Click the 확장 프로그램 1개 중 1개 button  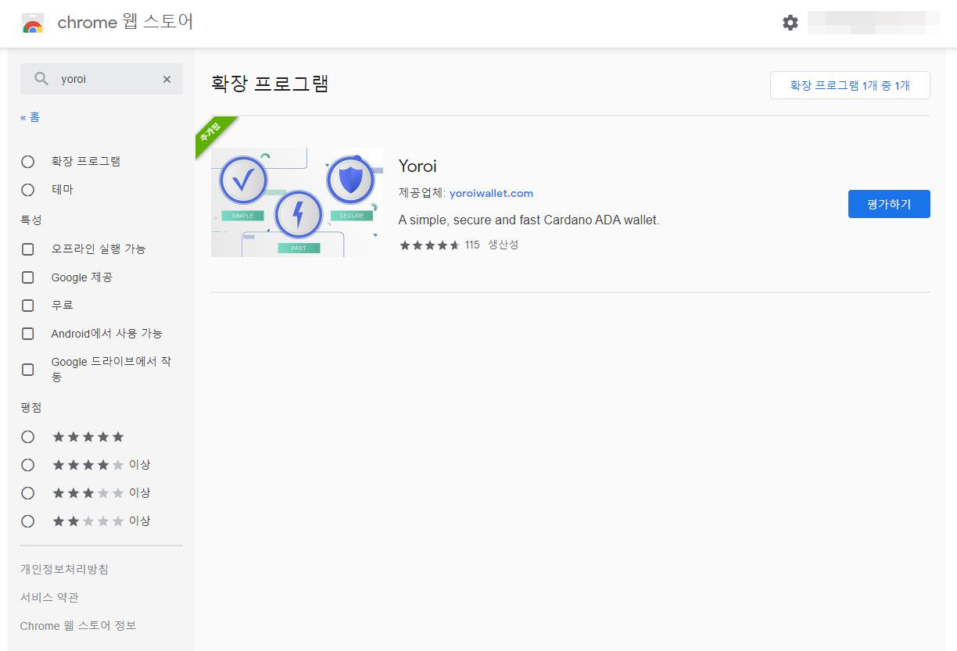(850, 85)
